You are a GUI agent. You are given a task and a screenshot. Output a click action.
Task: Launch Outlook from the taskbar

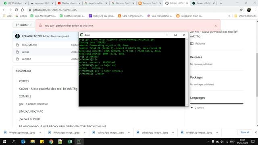(23, 141)
